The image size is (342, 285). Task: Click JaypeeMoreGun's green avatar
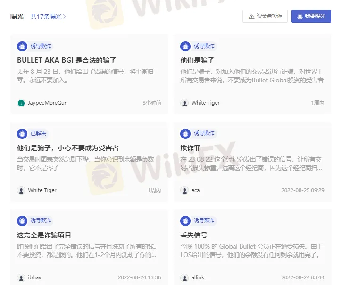click(x=21, y=103)
